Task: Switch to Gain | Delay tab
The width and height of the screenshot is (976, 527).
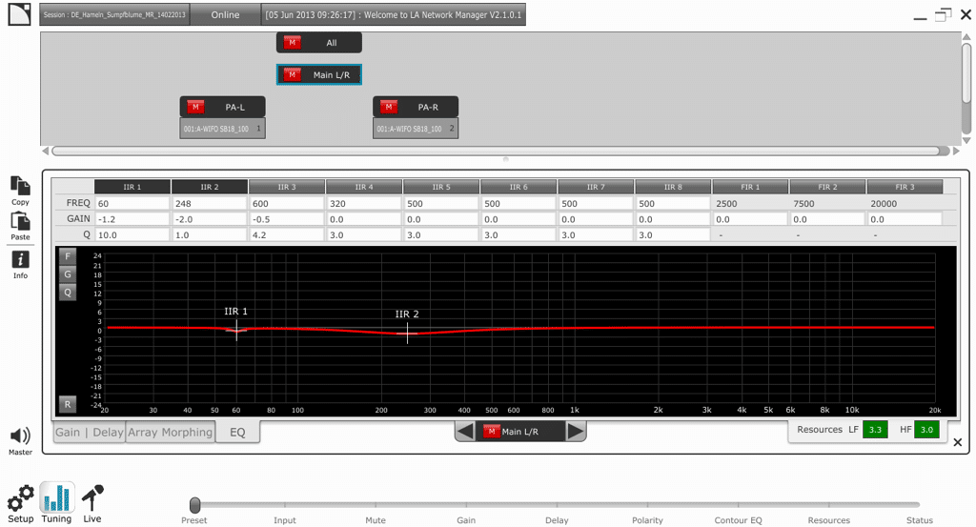Action: click(89, 433)
